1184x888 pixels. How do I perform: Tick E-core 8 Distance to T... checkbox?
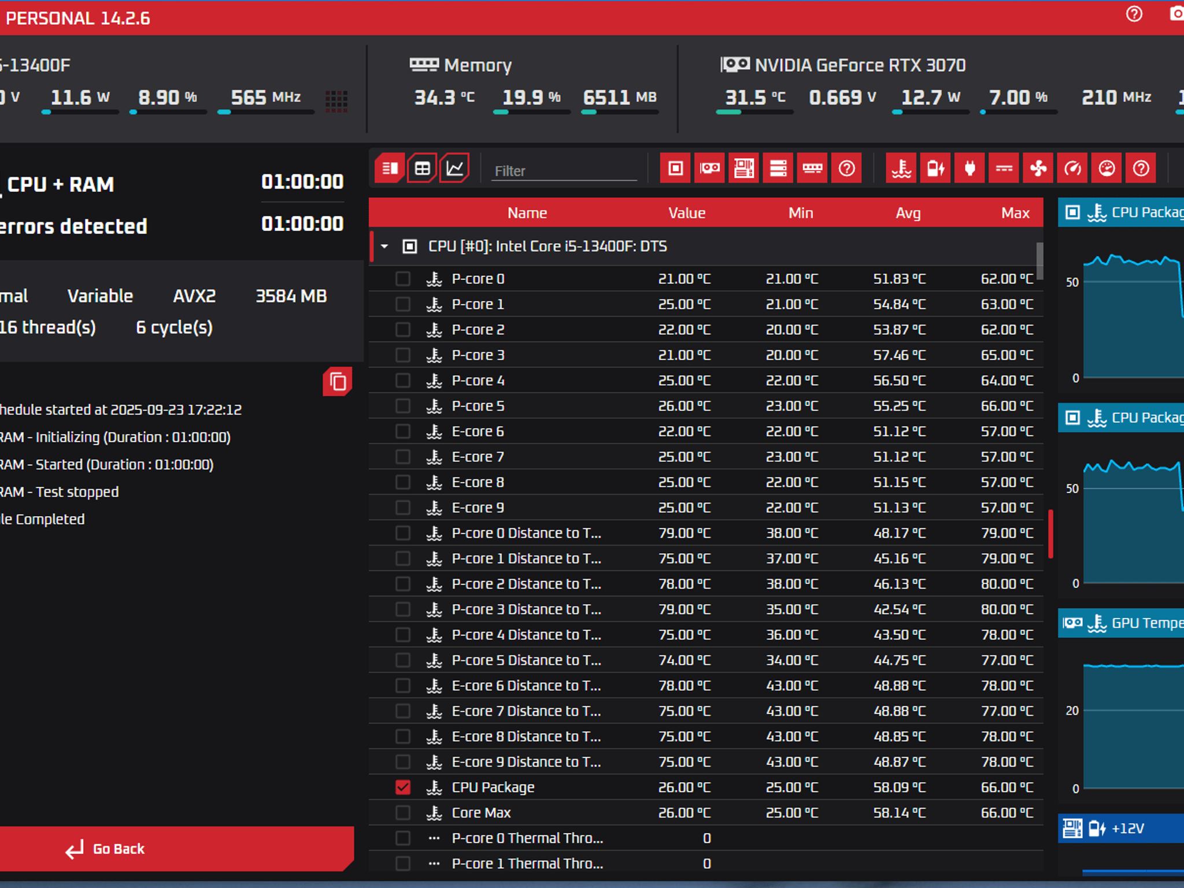click(x=403, y=737)
